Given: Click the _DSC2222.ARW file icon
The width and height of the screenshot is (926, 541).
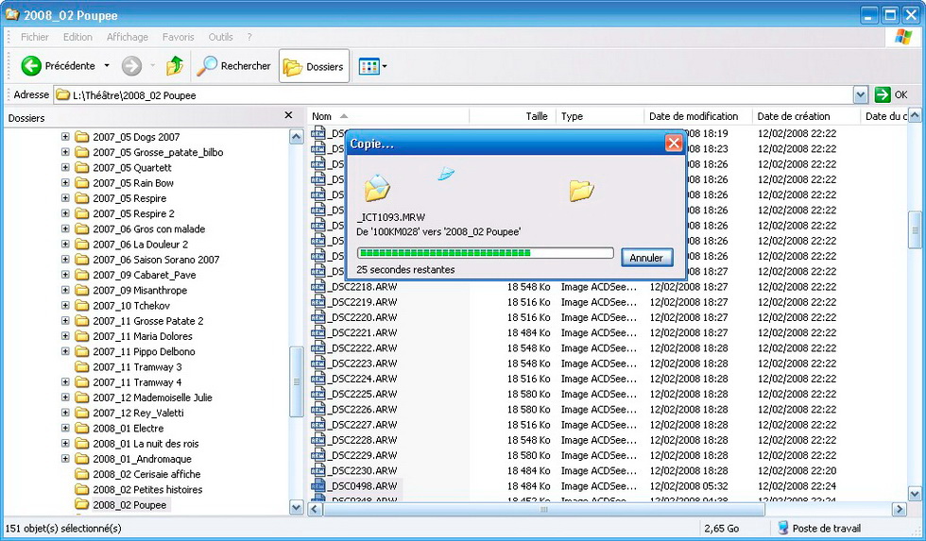Looking at the screenshot, I should 318,348.
